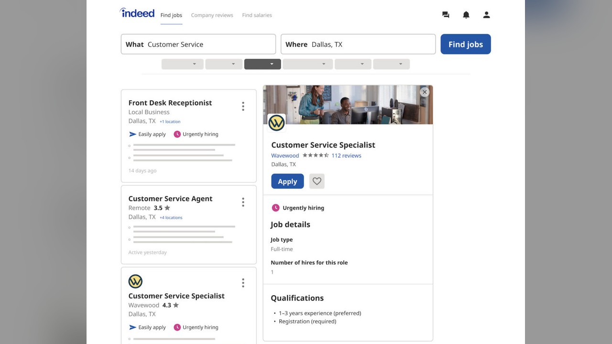This screenshot has height=344, width=612.
Task: Click Wavewood logo on the job card
Action: pos(135,281)
